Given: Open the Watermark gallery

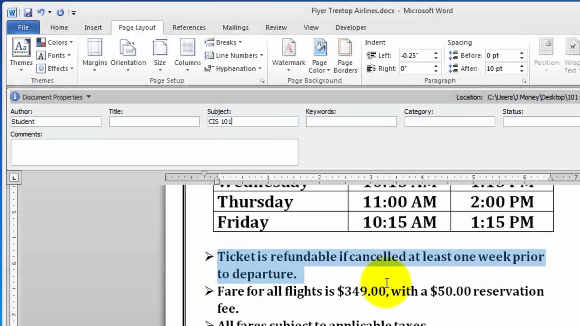Looking at the screenshot, I should pyautogui.click(x=289, y=55).
